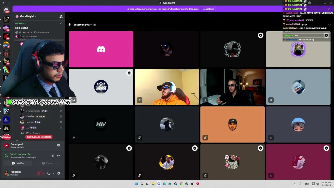Disable streamer mode with Désactiver button
Screen dimensions: 334x188
208,9
